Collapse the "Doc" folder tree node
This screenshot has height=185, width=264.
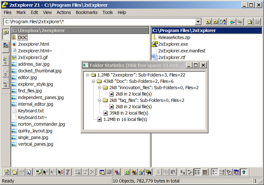tap(93, 81)
